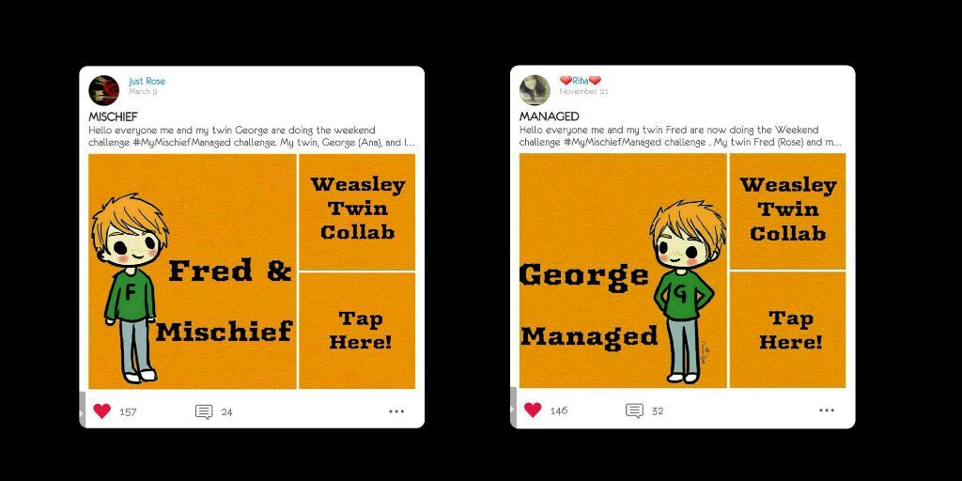Expand the truncated MANAGED post description
Viewport: 962px width, 481px height.
(680, 136)
